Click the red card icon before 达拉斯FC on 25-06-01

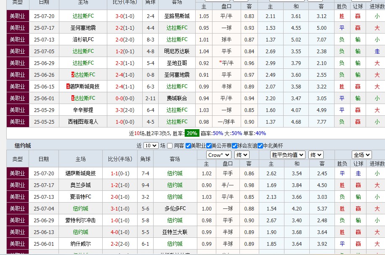point(72,98)
